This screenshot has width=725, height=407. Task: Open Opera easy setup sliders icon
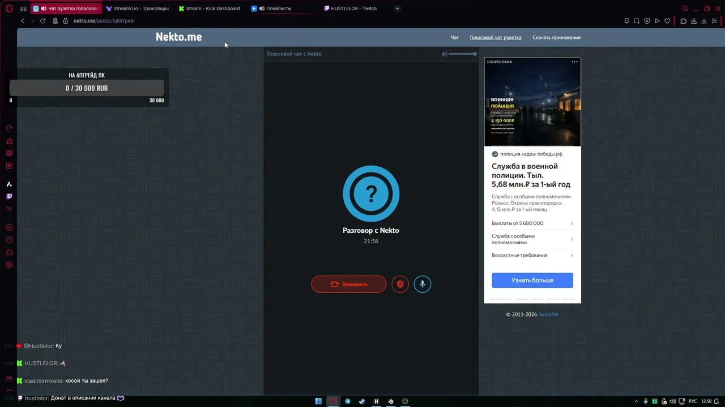coord(714,21)
